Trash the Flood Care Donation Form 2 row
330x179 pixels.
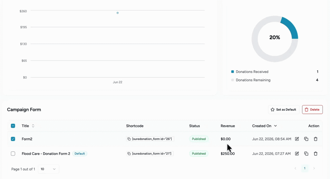tap(315, 154)
